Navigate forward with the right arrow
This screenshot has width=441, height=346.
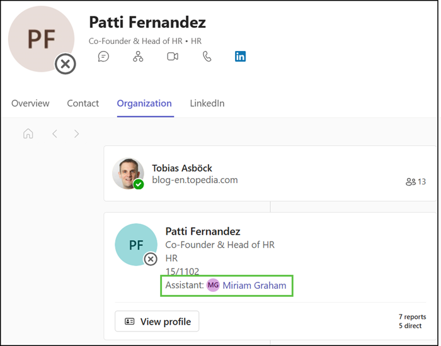click(76, 133)
